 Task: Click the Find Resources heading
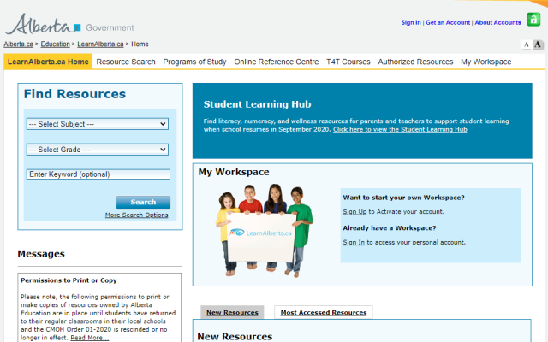point(74,94)
